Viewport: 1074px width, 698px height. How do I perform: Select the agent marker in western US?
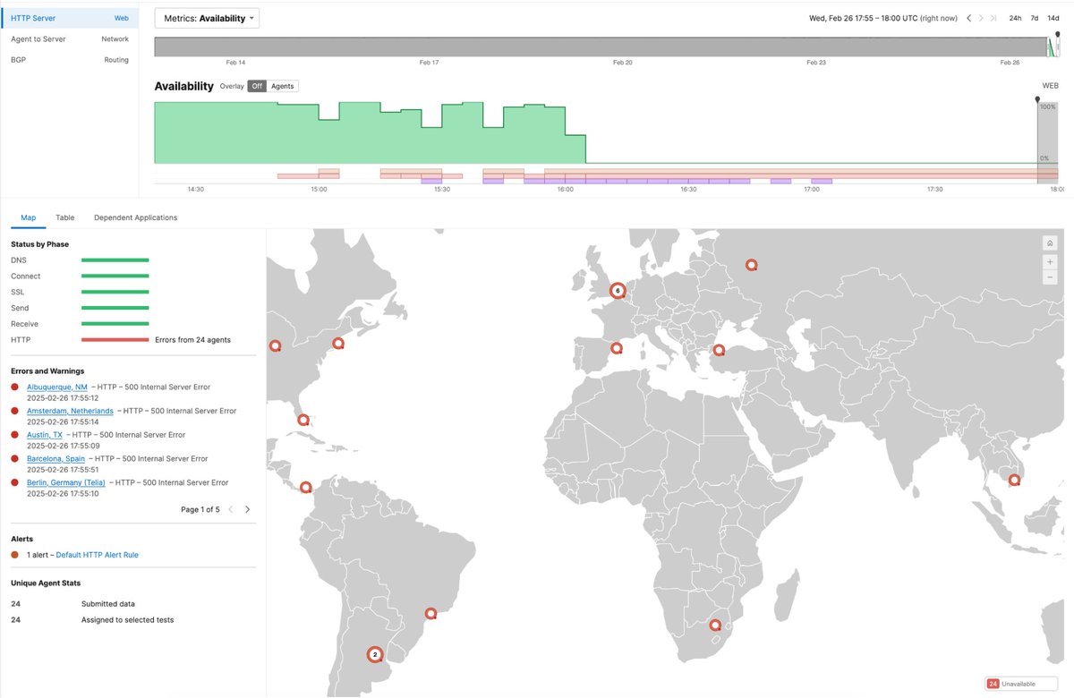[x=274, y=345]
